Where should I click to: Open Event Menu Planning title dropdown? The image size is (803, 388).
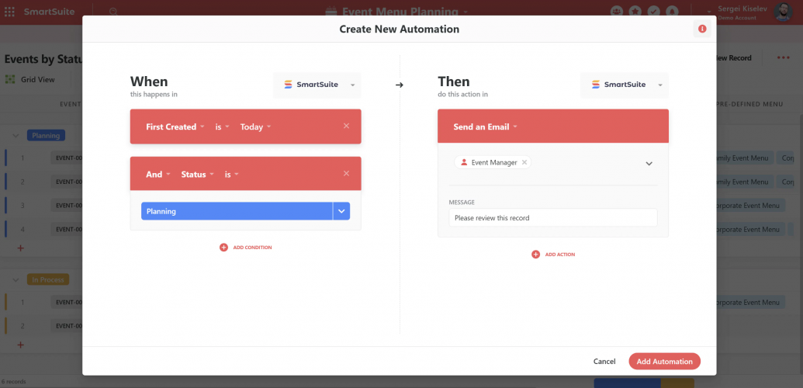tap(466, 12)
